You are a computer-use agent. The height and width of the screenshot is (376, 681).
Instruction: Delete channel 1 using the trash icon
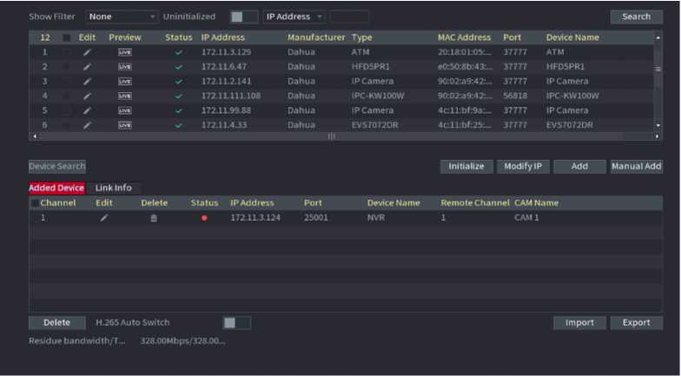[155, 218]
